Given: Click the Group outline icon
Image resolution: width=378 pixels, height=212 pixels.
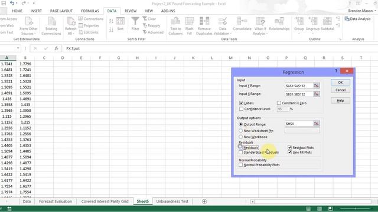Looking at the screenshot, I should tap(299, 21).
